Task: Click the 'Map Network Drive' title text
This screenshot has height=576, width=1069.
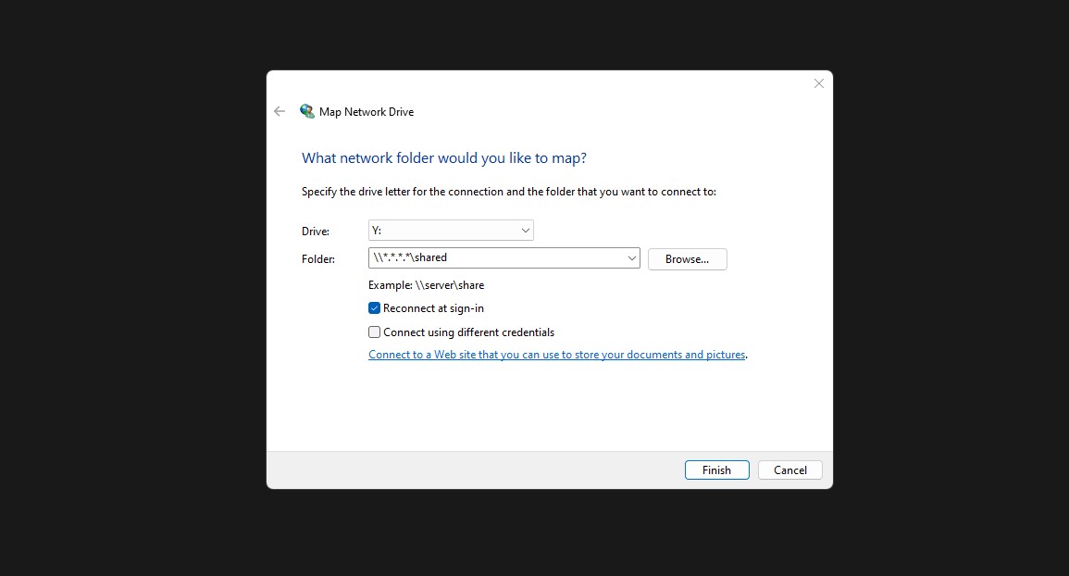Action: [367, 112]
